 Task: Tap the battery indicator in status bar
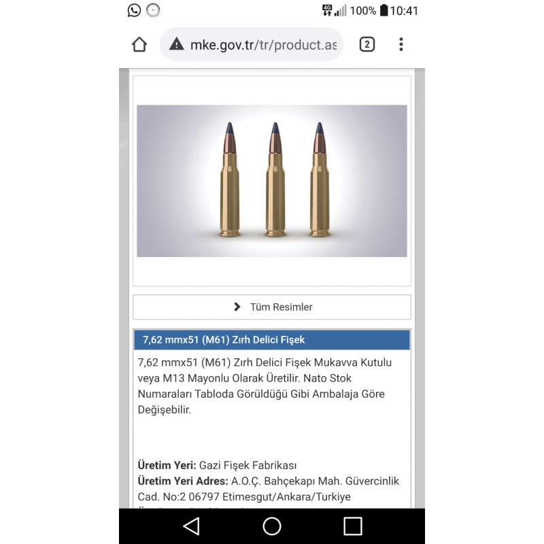point(384,10)
